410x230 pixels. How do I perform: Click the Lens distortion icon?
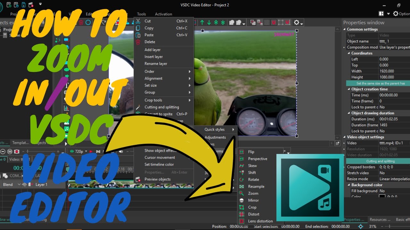pos(242,221)
